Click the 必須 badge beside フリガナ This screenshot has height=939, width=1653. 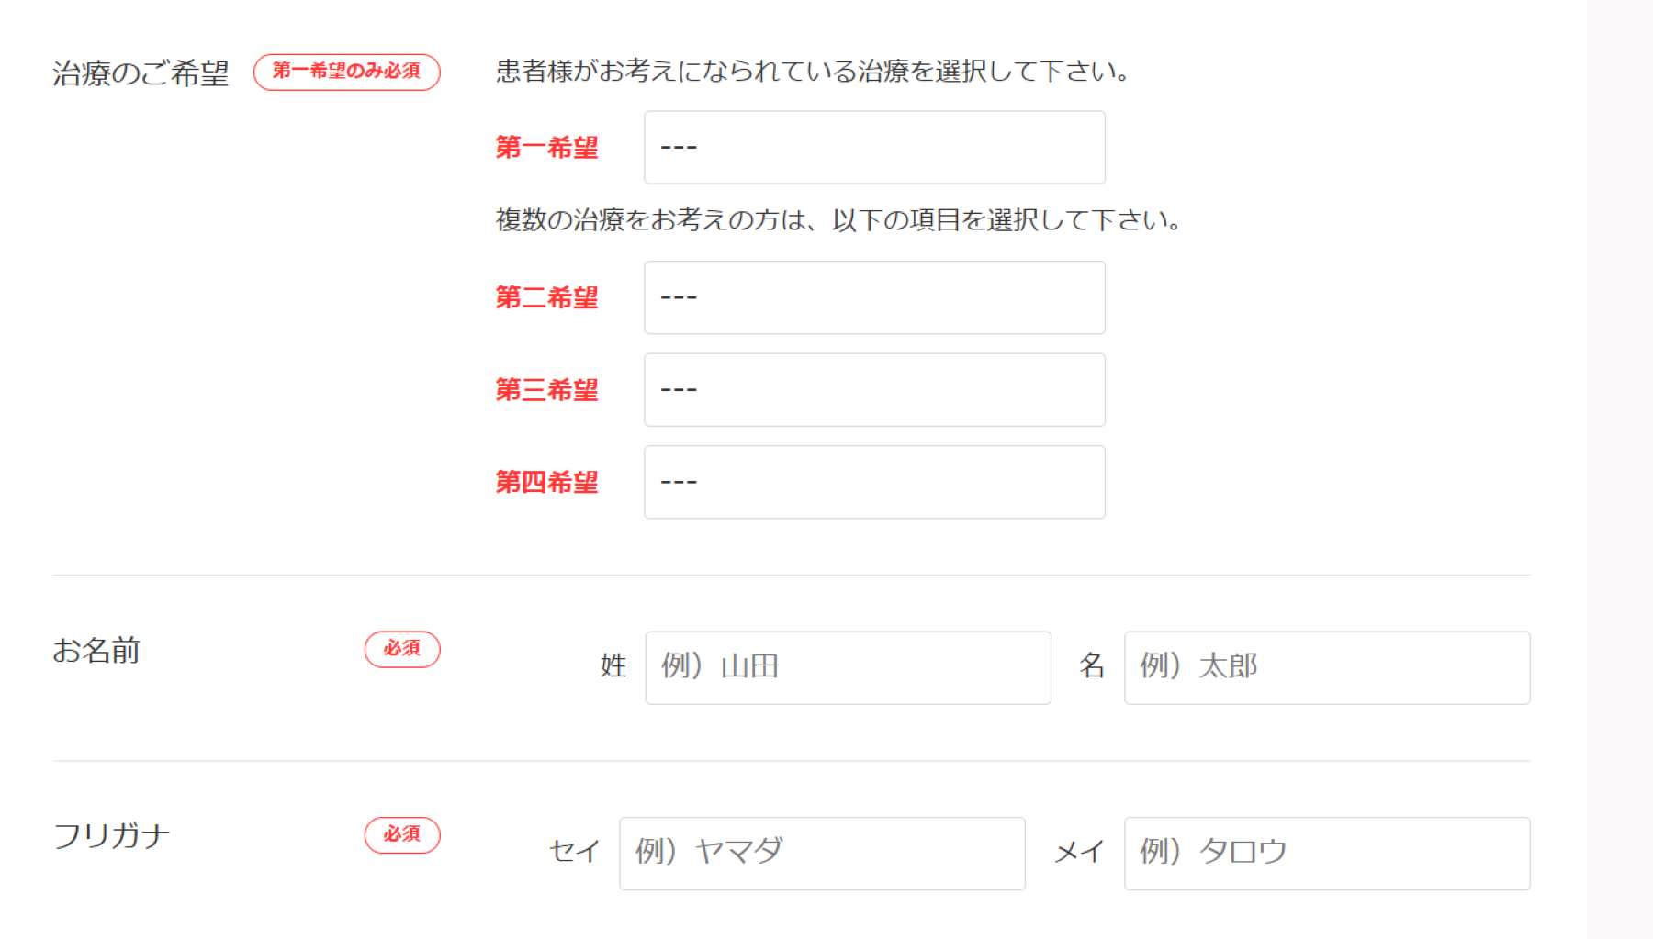click(x=402, y=834)
